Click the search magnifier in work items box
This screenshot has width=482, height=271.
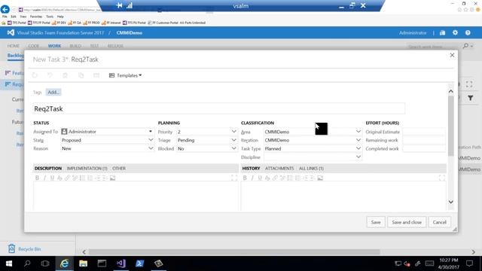[x=465, y=46]
